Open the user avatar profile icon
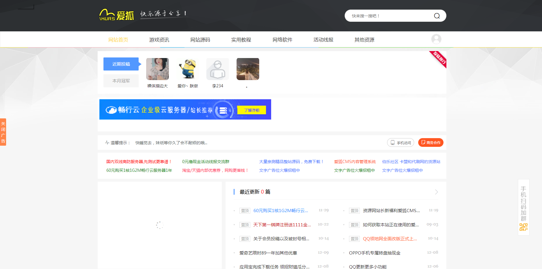The width and height of the screenshot is (542, 269). pyautogui.click(x=436, y=39)
